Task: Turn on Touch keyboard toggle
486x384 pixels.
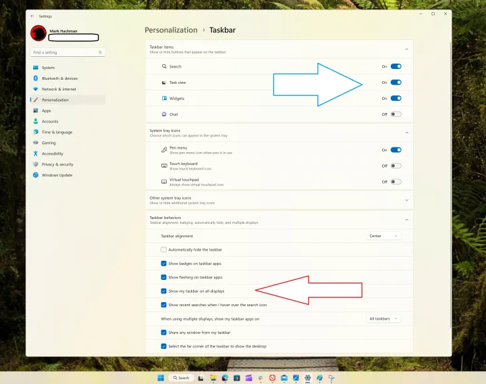Action: click(396, 166)
